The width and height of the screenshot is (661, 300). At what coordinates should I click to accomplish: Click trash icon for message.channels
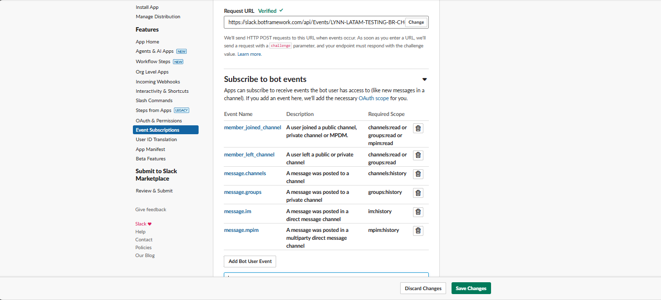pos(418,174)
